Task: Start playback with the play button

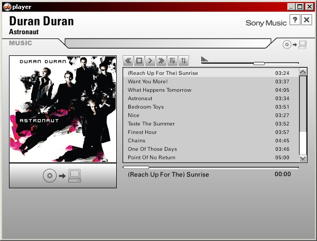Action: coord(150,61)
